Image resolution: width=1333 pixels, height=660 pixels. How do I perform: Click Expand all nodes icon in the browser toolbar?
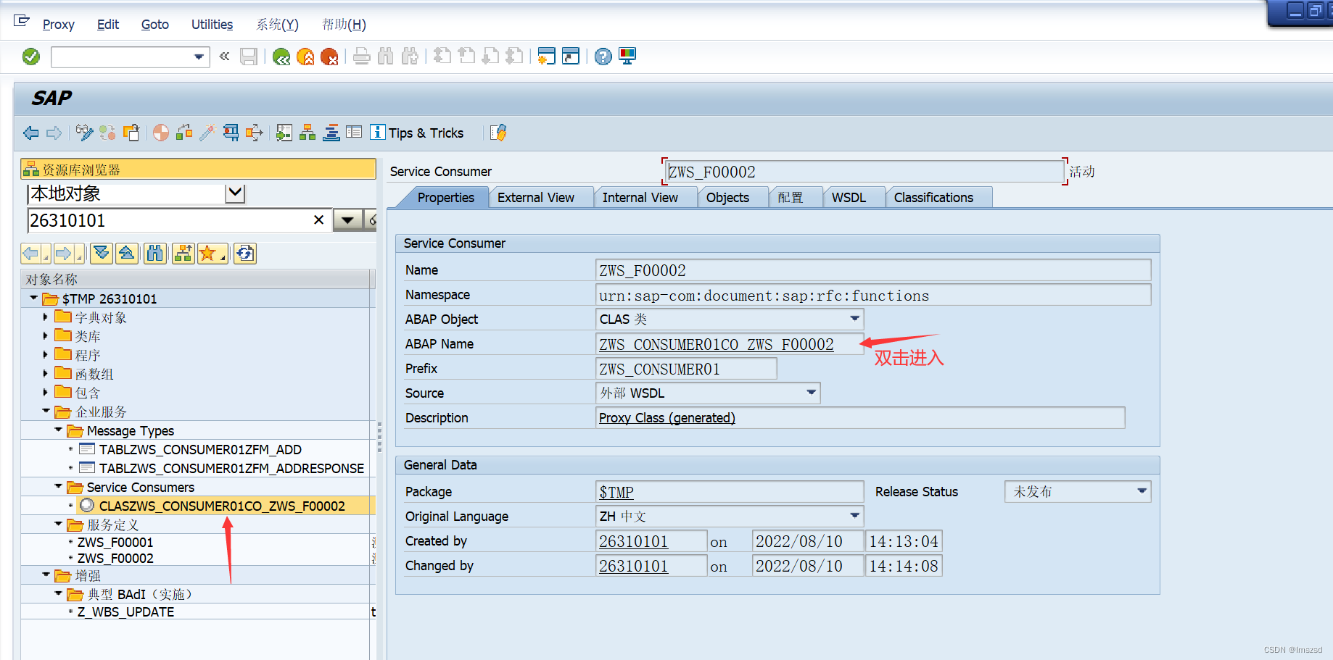coord(102,254)
